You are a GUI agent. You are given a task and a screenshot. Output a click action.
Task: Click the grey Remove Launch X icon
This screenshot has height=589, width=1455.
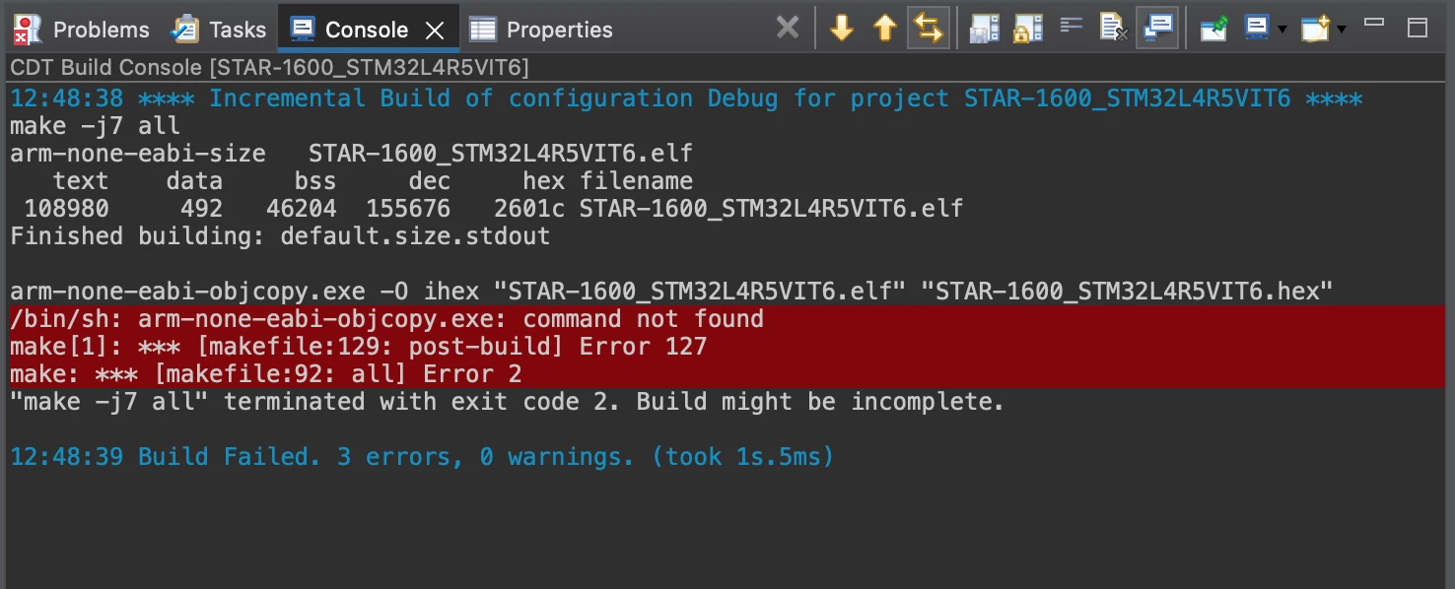[787, 28]
